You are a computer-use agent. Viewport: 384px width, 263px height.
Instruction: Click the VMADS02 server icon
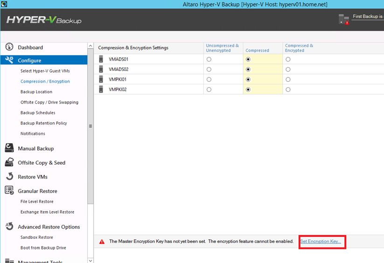point(101,69)
